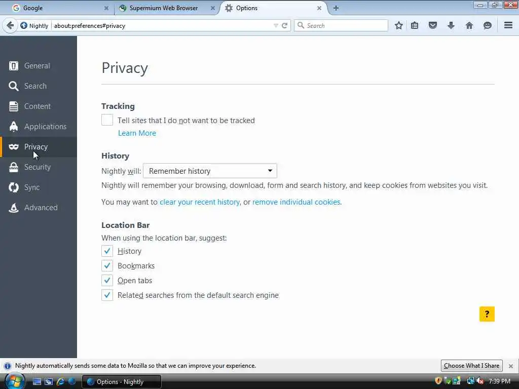
Task: Open the Windows Start orb
Action: pyautogui.click(x=15, y=382)
